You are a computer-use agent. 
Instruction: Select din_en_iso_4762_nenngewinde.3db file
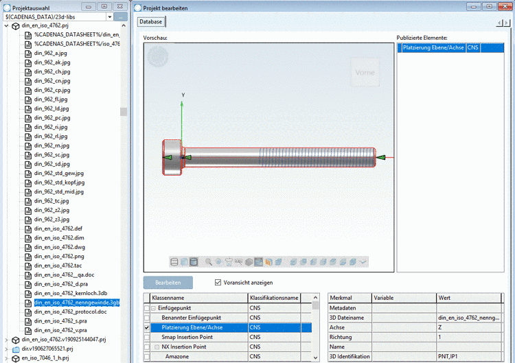tap(77, 303)
